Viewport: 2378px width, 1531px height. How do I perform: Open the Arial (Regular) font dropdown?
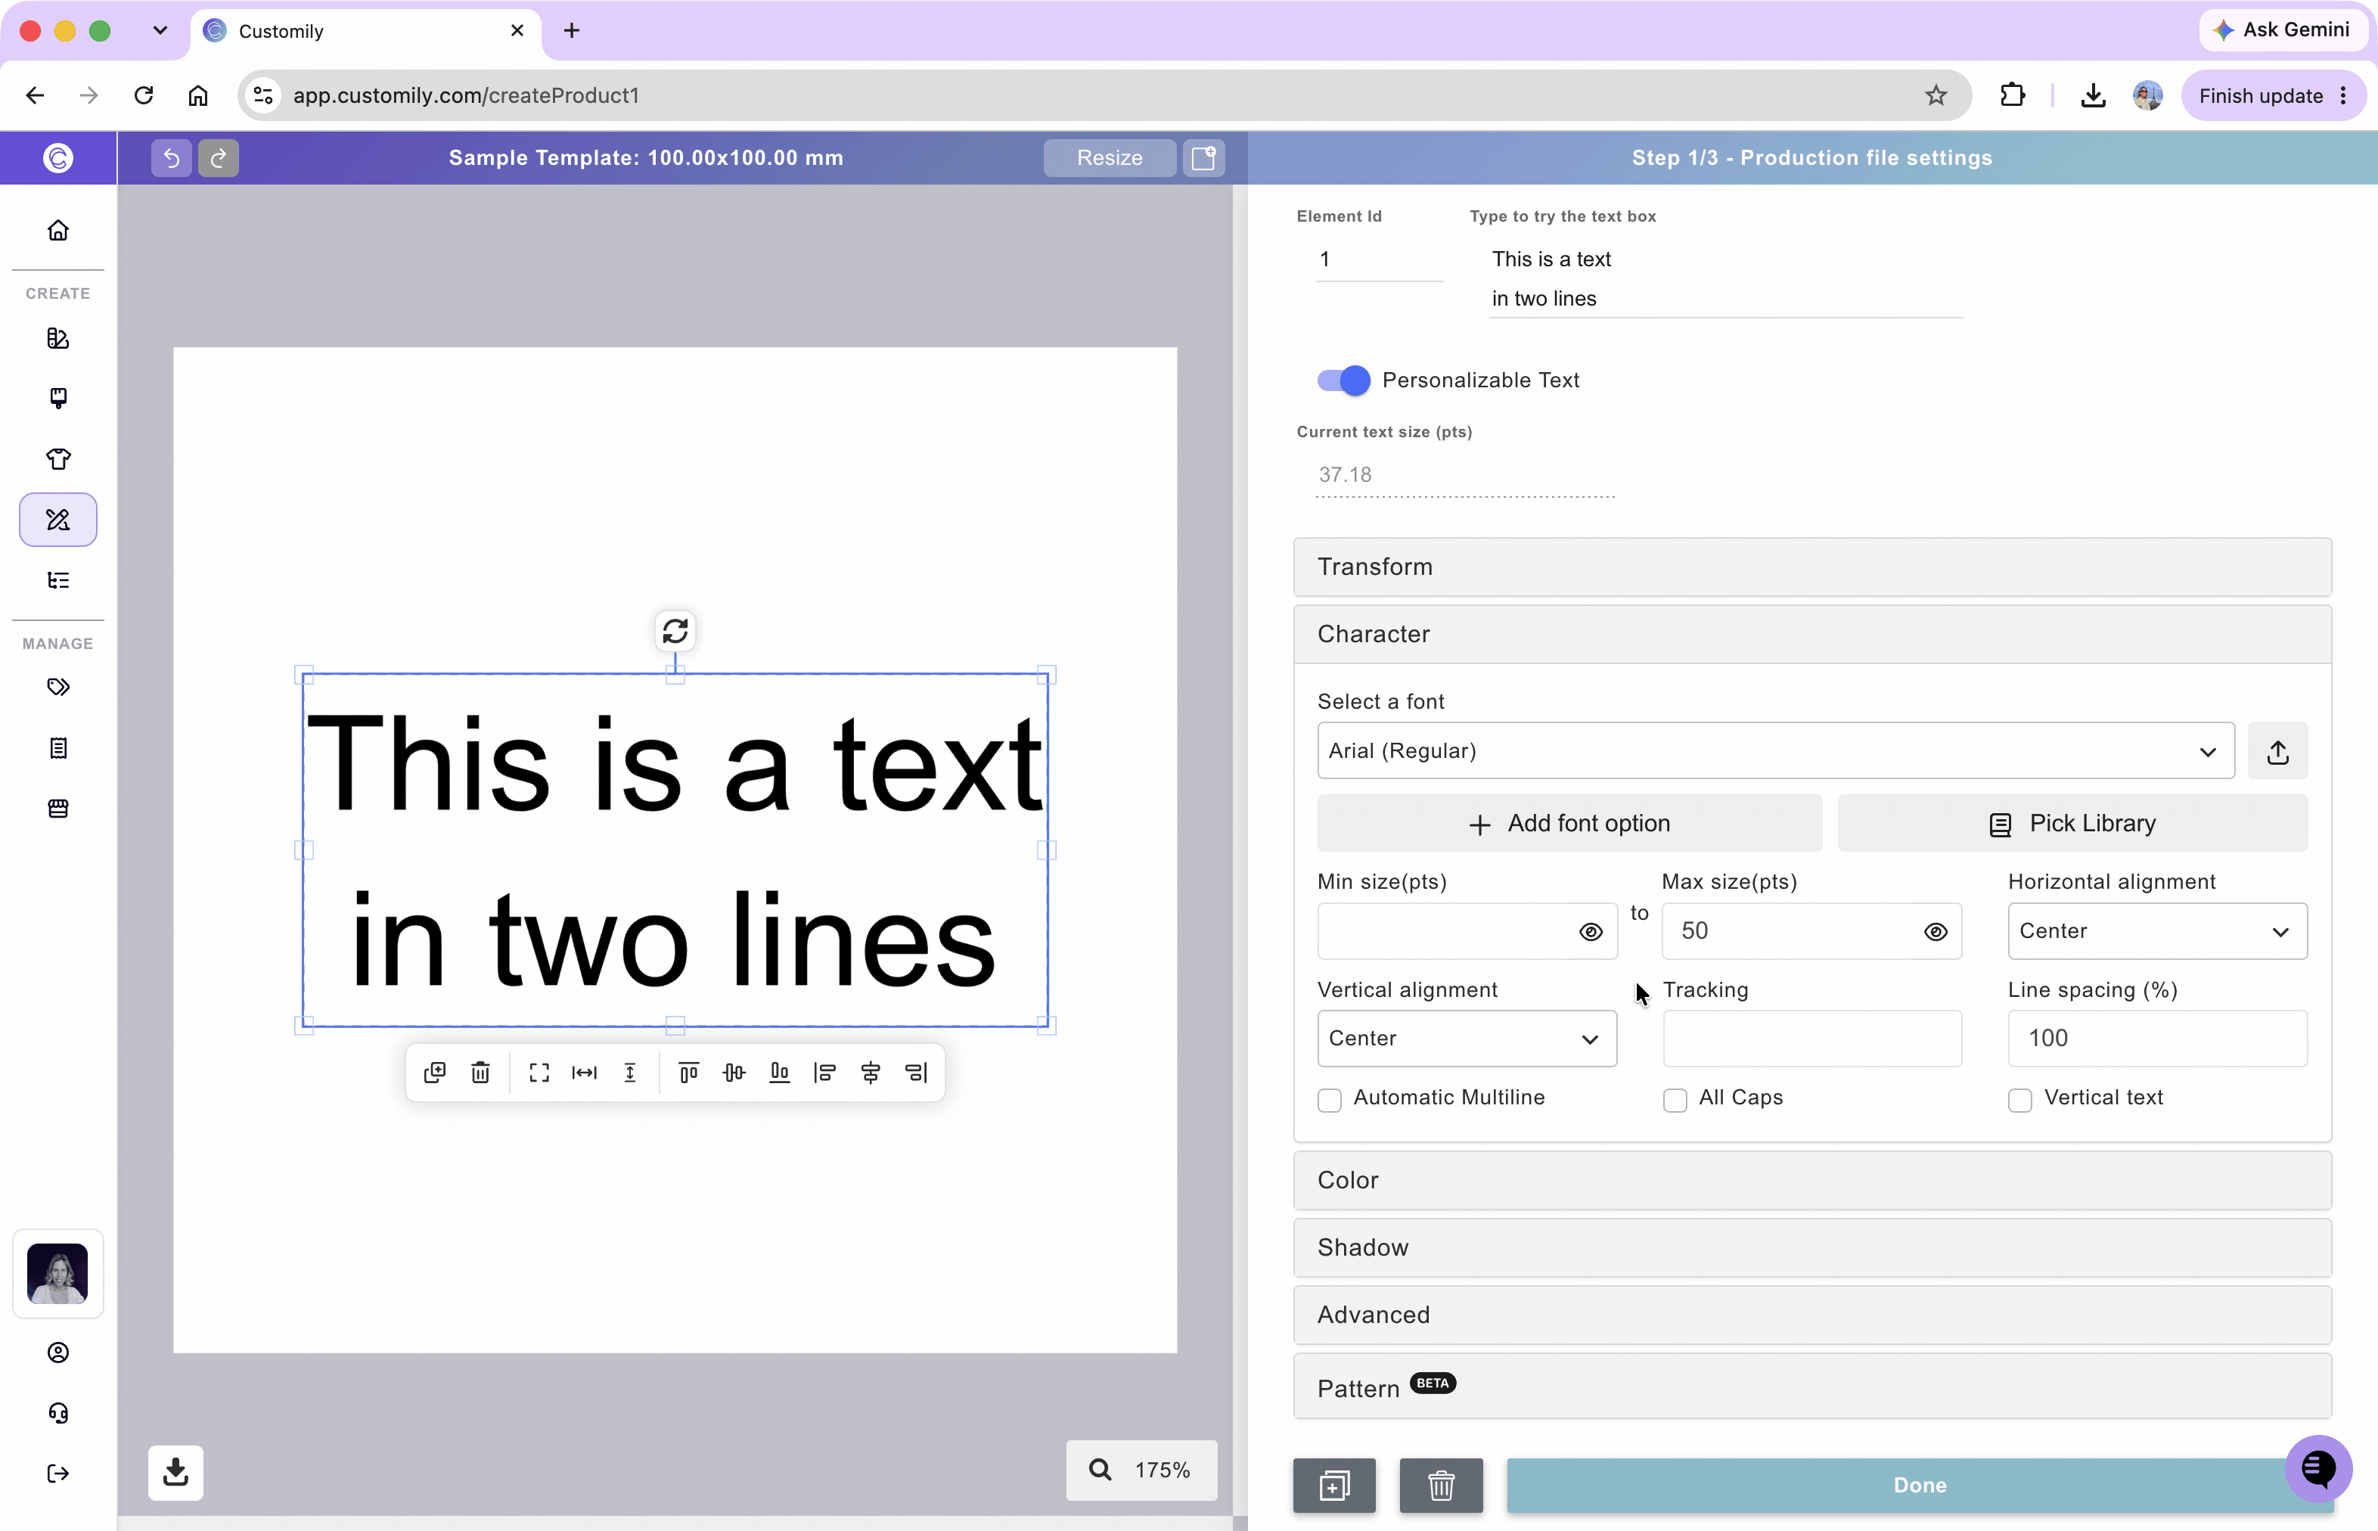[1775, 752]
